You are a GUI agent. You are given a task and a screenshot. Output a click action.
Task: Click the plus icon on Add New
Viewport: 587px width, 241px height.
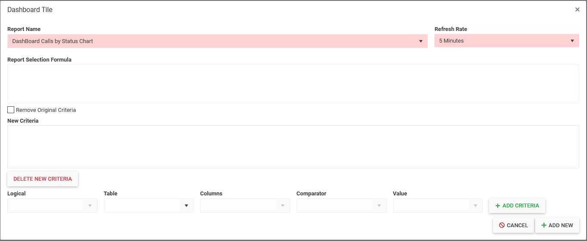click(x=544, y=226)
